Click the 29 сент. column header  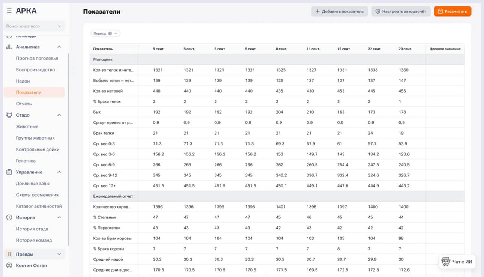point(405,49)
